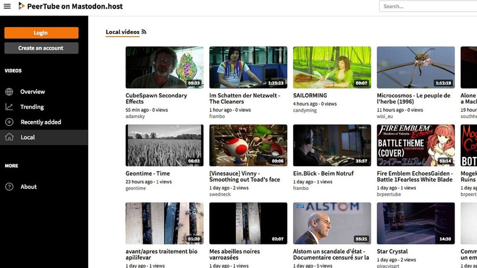Screen dimensions: 477x268
Task: Click the 55:21 duration badge
Action: tap(362, 239)
